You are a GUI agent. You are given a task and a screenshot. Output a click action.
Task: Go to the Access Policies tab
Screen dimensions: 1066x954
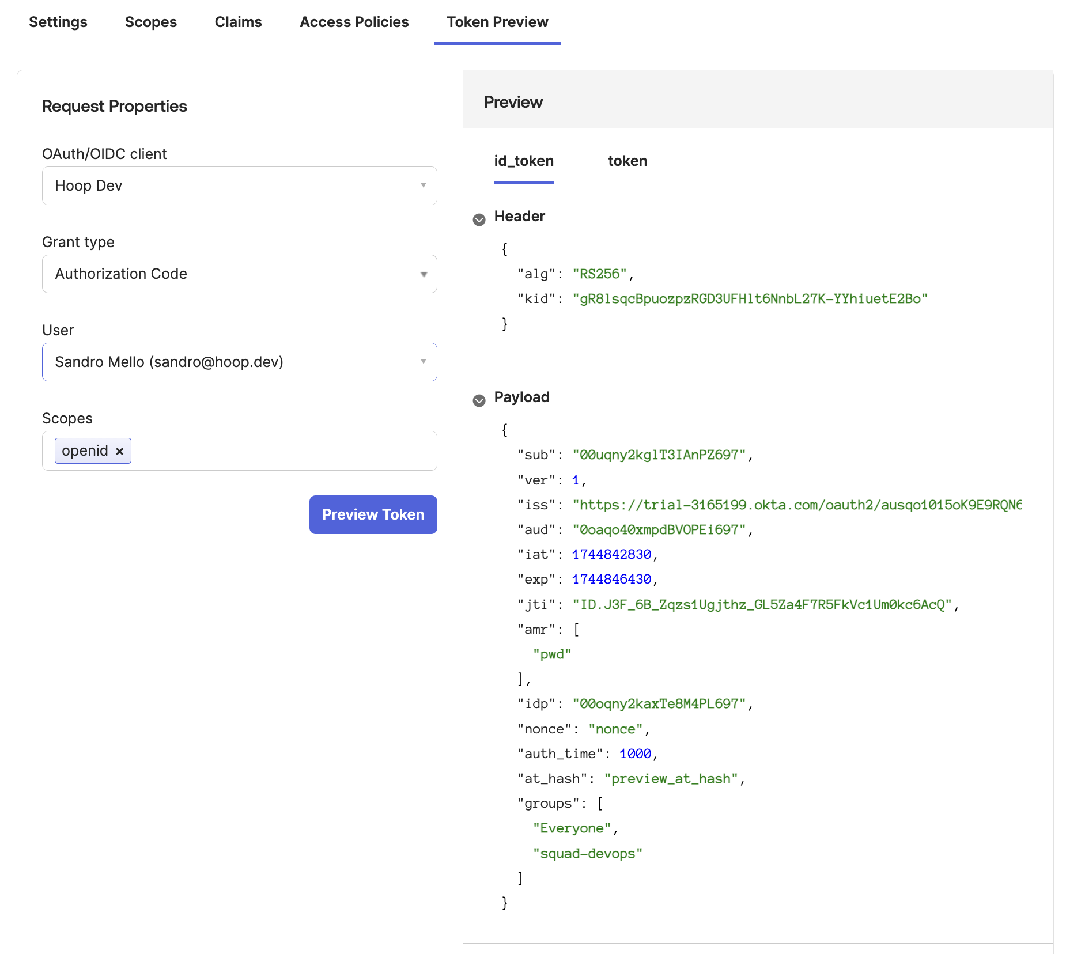(x=354, y=22)
